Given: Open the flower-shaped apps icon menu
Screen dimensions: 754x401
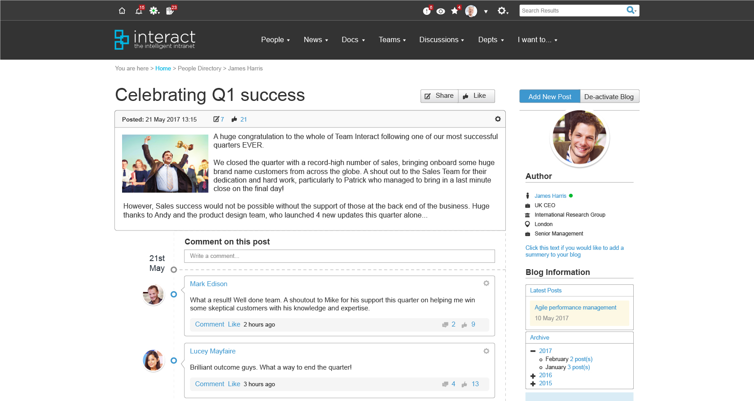Looking at the screenshot, I should pos(154,11).
